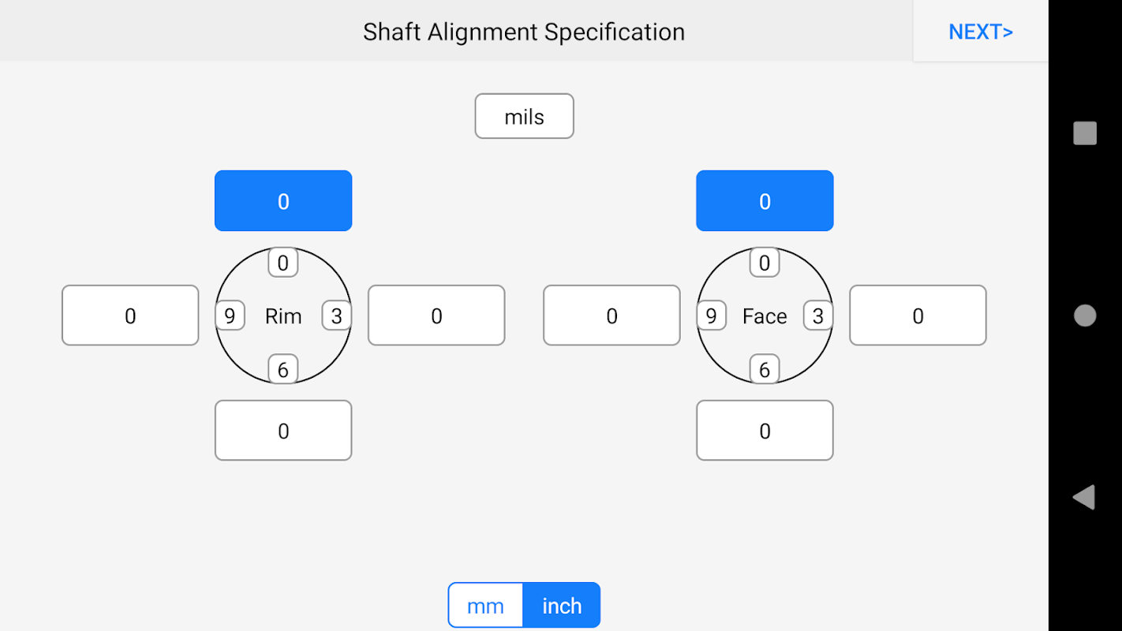Edit the Rim right value field
1122x631 pixels.
(x=436, y=315)
